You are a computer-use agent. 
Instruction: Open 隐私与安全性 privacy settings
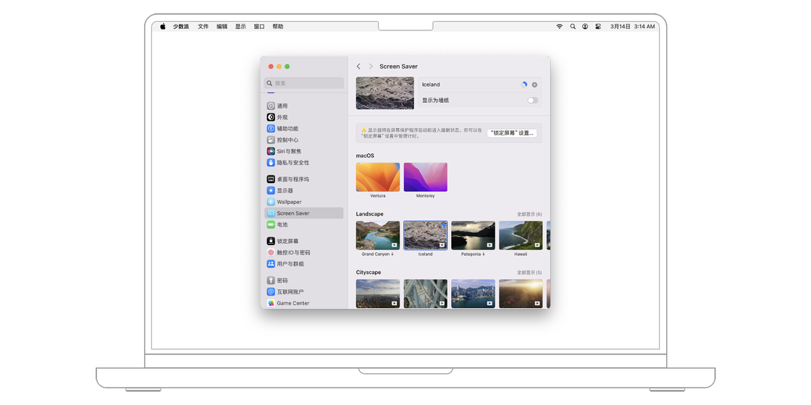(303, 163)
